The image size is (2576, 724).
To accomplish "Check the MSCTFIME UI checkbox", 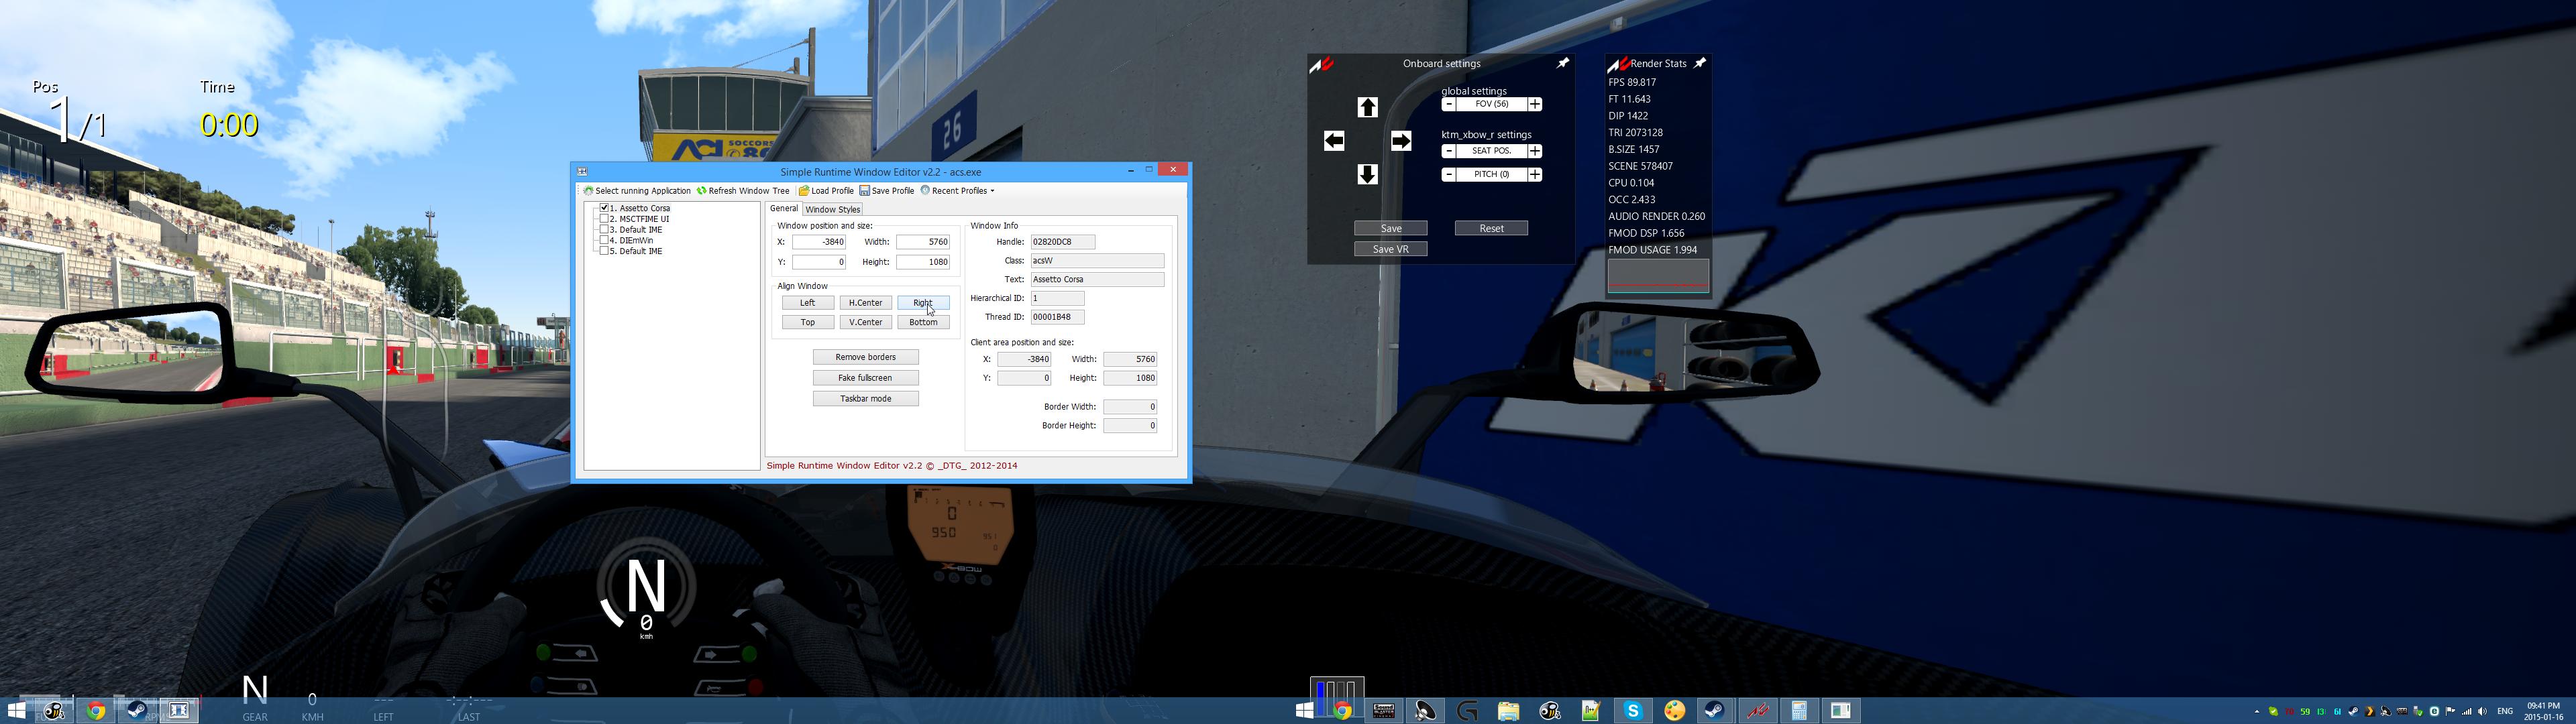I will click(604, 219).
